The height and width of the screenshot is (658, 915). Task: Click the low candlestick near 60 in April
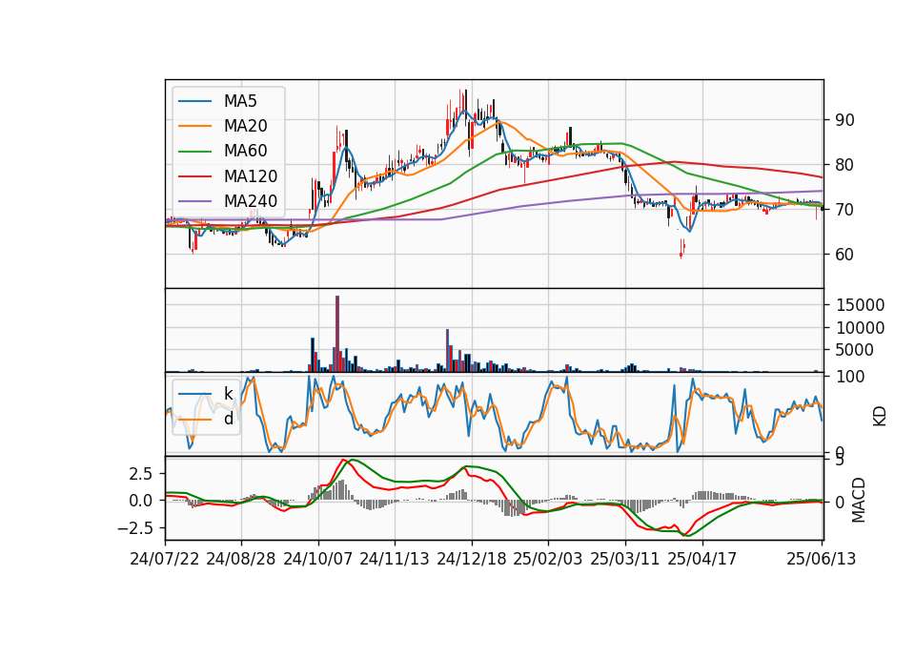click(x=681, y=249)
